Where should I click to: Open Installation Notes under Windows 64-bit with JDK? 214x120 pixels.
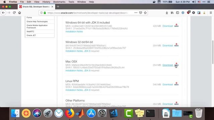click(74, 31)
